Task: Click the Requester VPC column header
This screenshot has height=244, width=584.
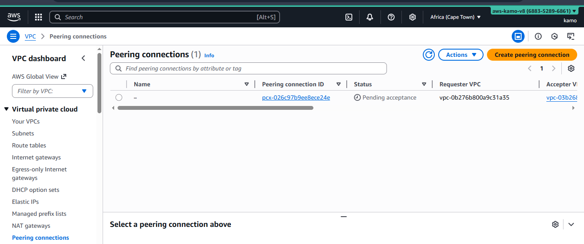Action: pos(460,84)
